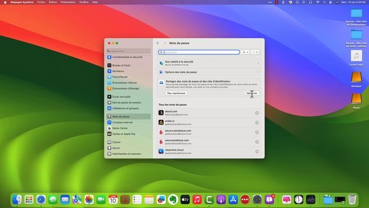The width and height of the screenshot is (369, 208).
Task: Open Calendar showing 10 in Dock
Action: pyautogui.click(x=113, y=199)
